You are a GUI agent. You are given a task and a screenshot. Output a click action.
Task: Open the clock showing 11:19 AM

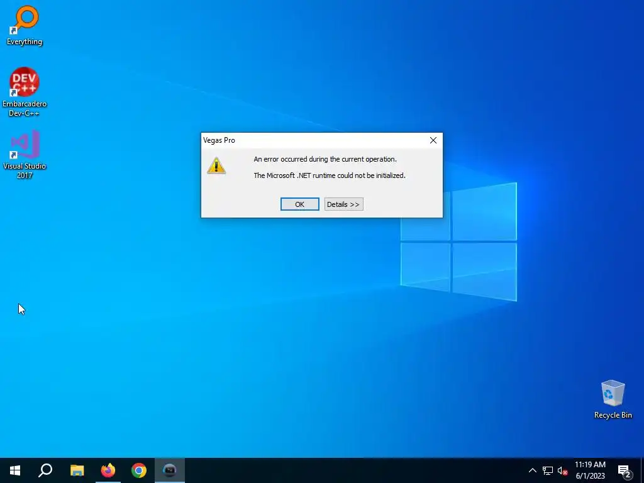pyautogui.click(x=590, y=470)
